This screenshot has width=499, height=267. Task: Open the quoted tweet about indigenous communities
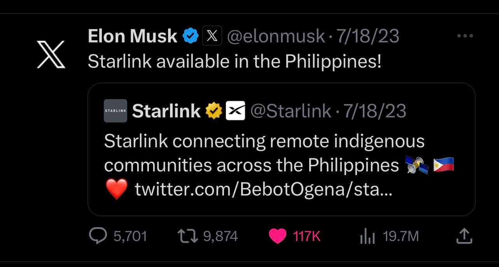pos(282,149)
